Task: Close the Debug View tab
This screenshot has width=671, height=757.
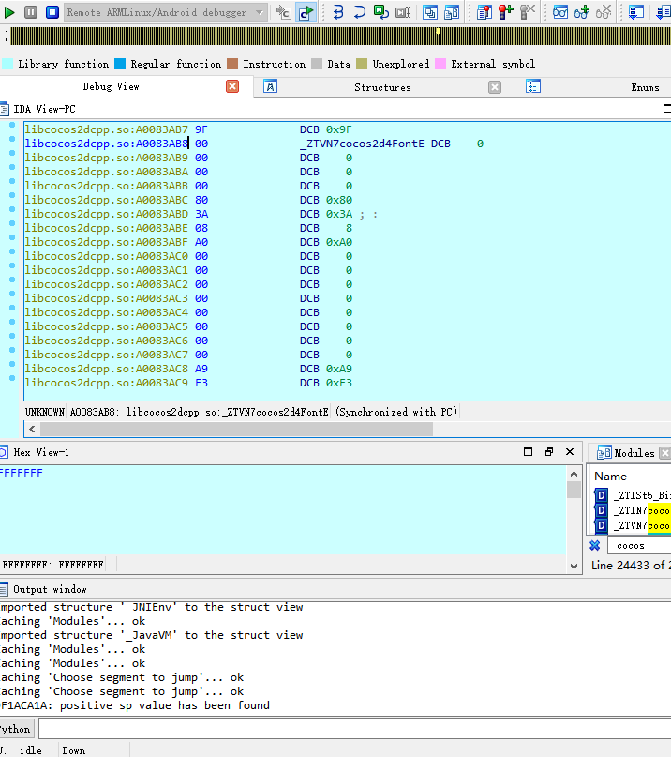Action: tap(232, 86)
